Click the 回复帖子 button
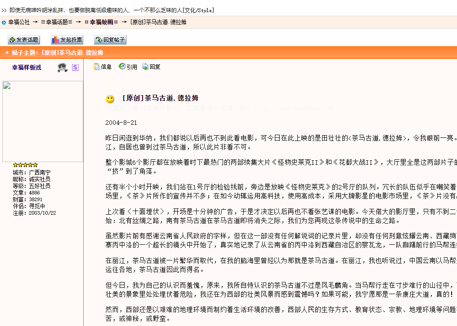This screenshot has height=326, width=457. (109, 40)
